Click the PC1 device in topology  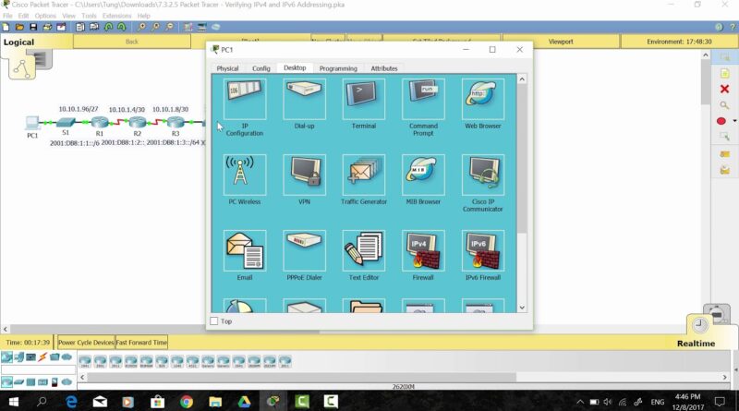click(x=32, y=123)
